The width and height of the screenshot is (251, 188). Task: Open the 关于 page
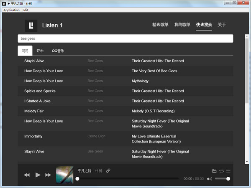pos(222,25)
